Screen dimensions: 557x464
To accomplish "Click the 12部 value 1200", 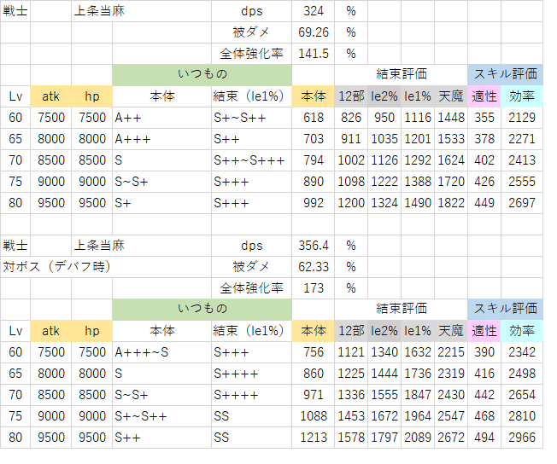I will click(351, 202).
